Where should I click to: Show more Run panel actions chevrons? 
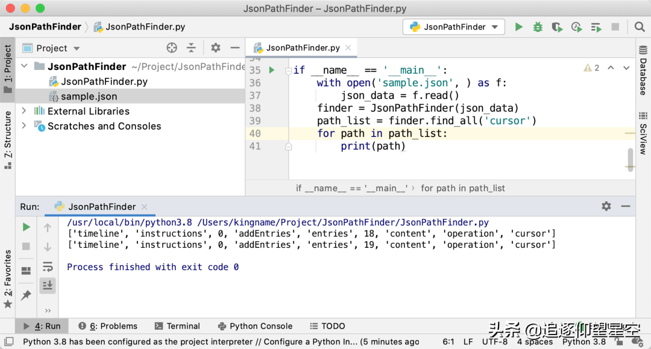tap(48, 310)
